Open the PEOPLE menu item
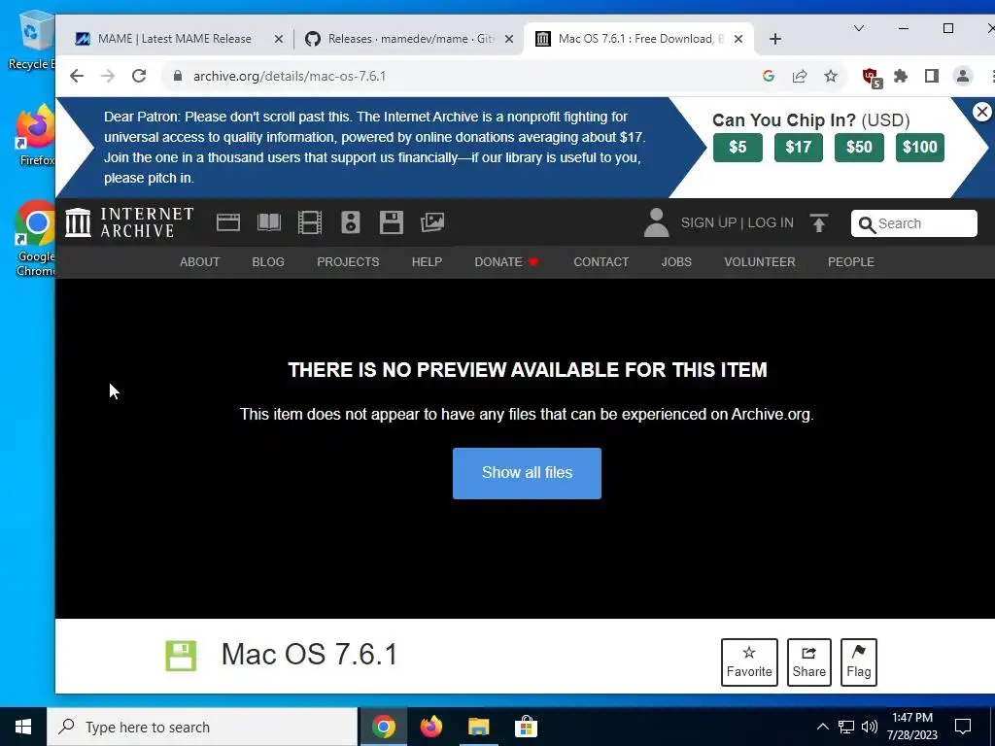Screen dimensions: 995x746 pos(851,262)
